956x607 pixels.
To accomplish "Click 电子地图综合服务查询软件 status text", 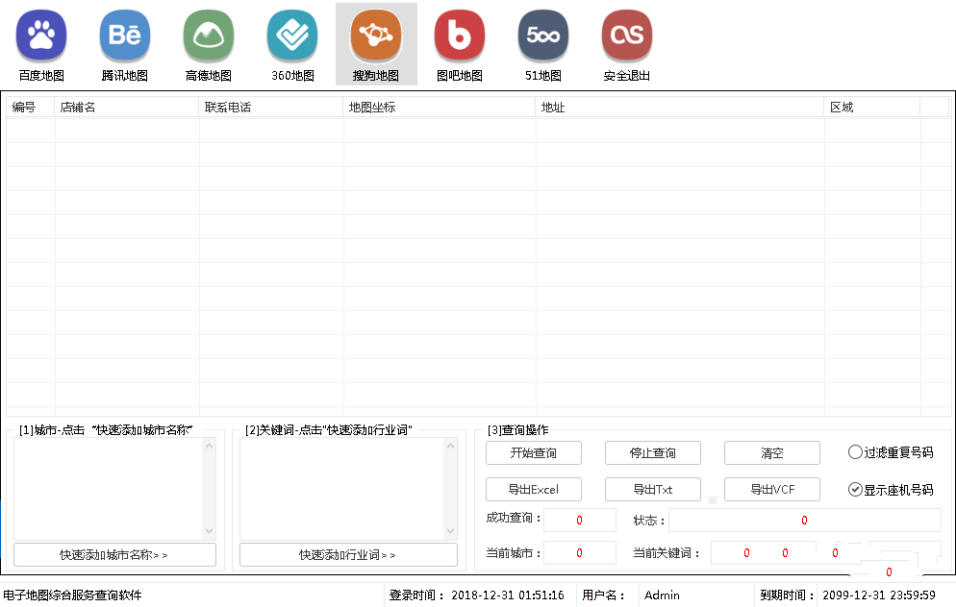I will [x=72, y=595].
